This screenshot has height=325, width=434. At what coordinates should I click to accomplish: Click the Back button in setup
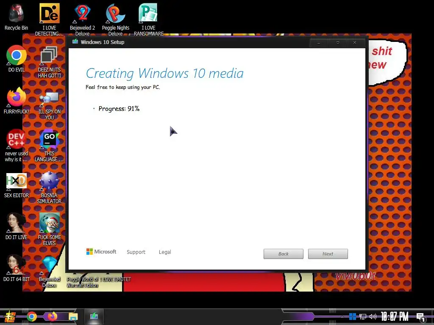coord(284,254)
